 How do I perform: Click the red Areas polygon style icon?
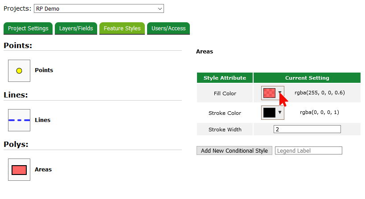[19, 170]
